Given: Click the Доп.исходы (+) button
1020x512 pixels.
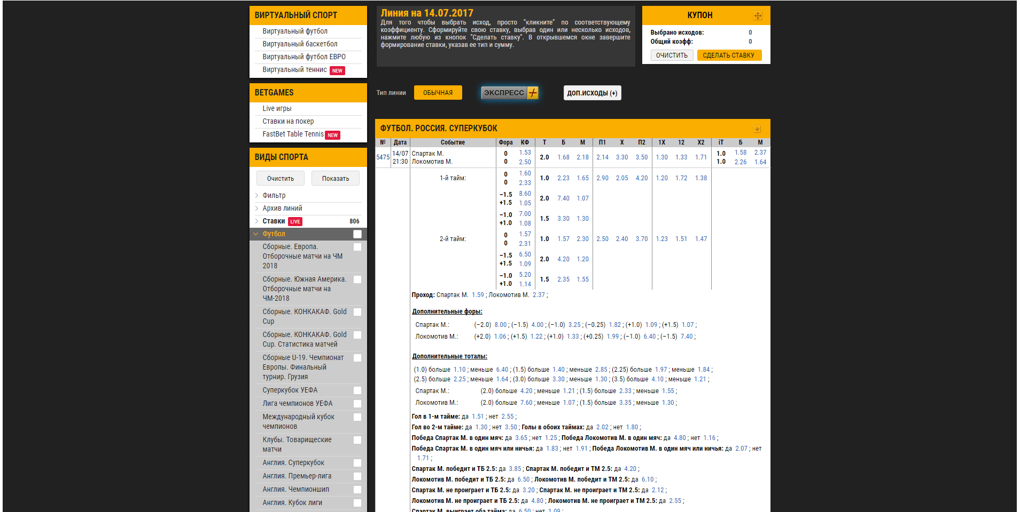Looking at the screenshot, I should click(x=592, y=93).
